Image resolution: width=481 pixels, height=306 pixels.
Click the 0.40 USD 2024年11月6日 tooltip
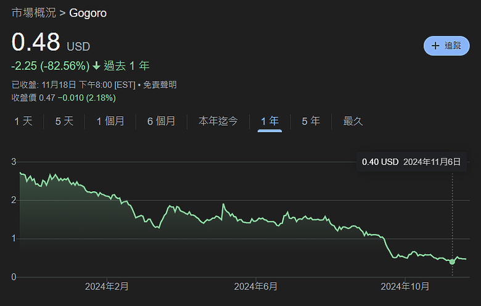(x=411, y=162)
